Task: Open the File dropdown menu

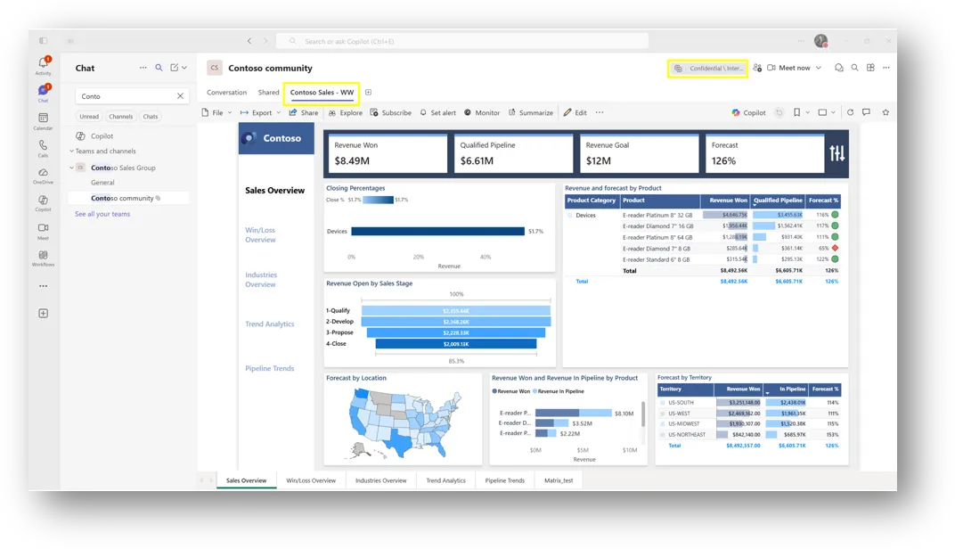Action: tap(216, 112)
